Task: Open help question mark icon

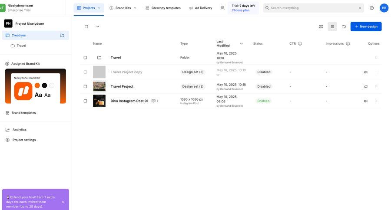Action: click(x=371, y=8)
